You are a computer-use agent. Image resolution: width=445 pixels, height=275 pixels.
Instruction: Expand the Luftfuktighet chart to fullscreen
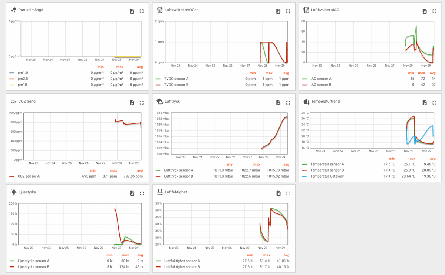click(288, 193)
